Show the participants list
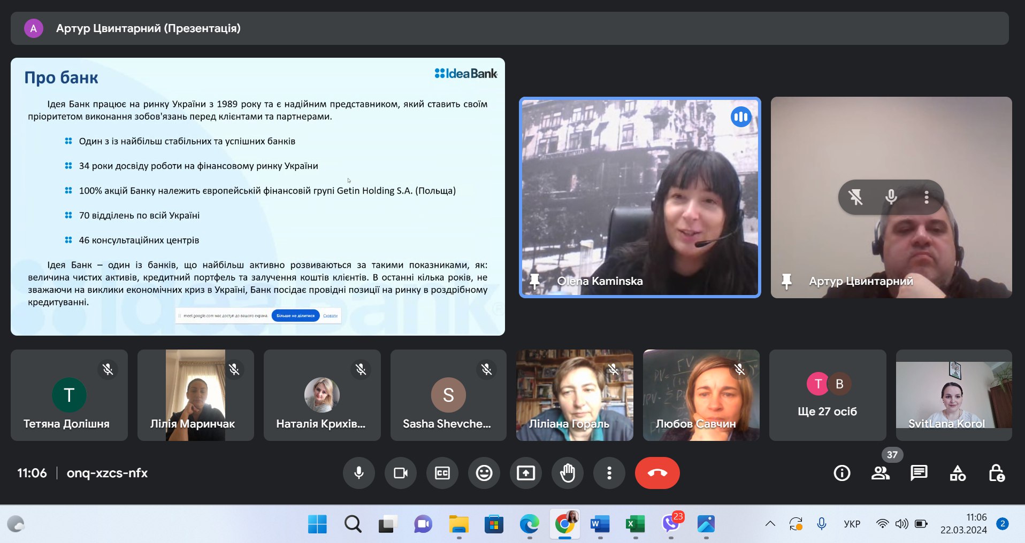 [881, 473]
